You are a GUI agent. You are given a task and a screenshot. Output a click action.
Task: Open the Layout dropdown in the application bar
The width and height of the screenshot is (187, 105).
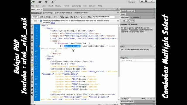[40, 2]
